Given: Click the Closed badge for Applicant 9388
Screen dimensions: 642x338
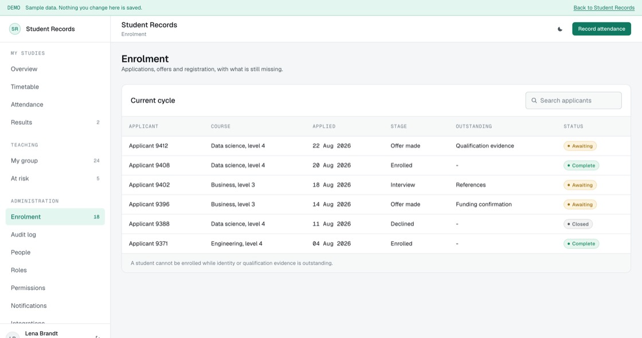Looking at the screenshot, I should click(578, 224).
